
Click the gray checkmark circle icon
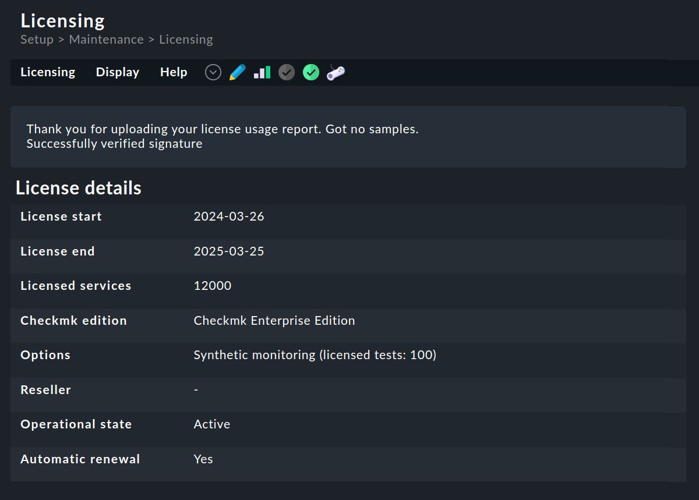click(287, 72)
